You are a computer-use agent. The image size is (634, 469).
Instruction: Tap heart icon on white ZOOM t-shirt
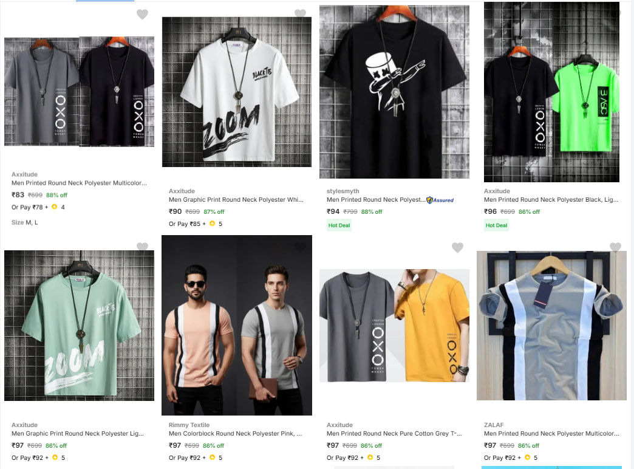[x=300, y=14]
